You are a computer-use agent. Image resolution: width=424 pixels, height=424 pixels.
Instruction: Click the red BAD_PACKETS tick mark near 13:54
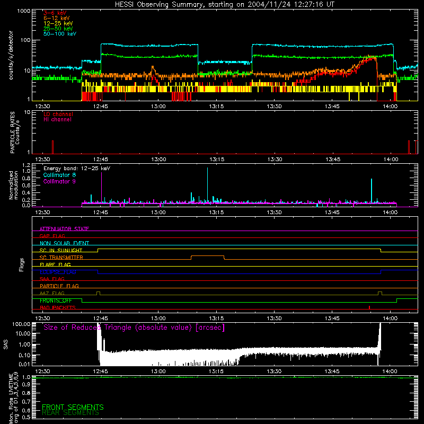369,307
